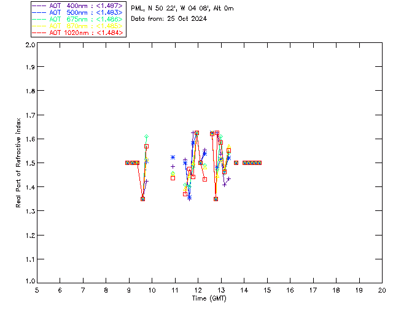The width and height of the screenshot is (393, 314).
Task: Click the 'Real Part of Refractive Index' axis label
Action: [18, 163]
